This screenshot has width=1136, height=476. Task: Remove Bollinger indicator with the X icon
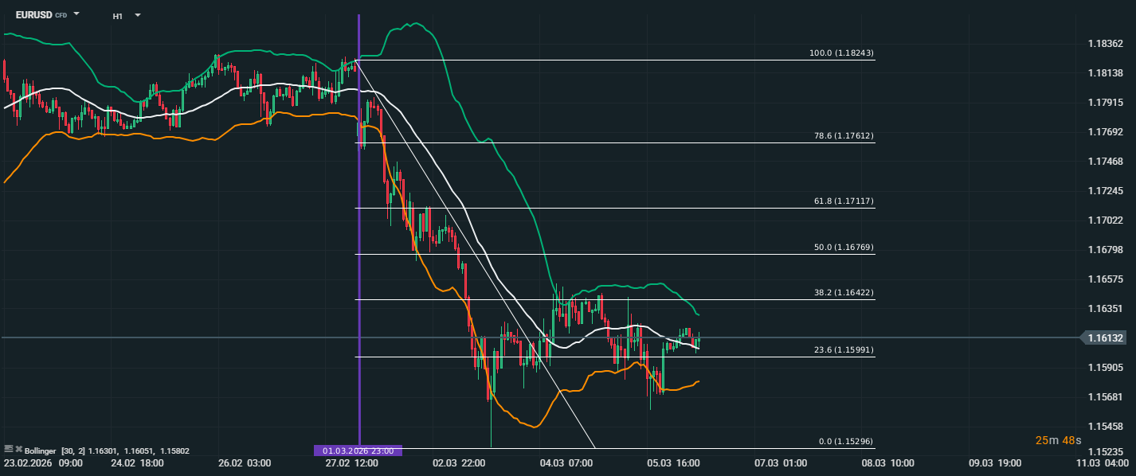18,450
